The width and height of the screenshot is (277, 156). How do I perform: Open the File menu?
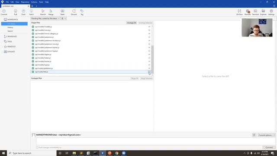(7, 2)
